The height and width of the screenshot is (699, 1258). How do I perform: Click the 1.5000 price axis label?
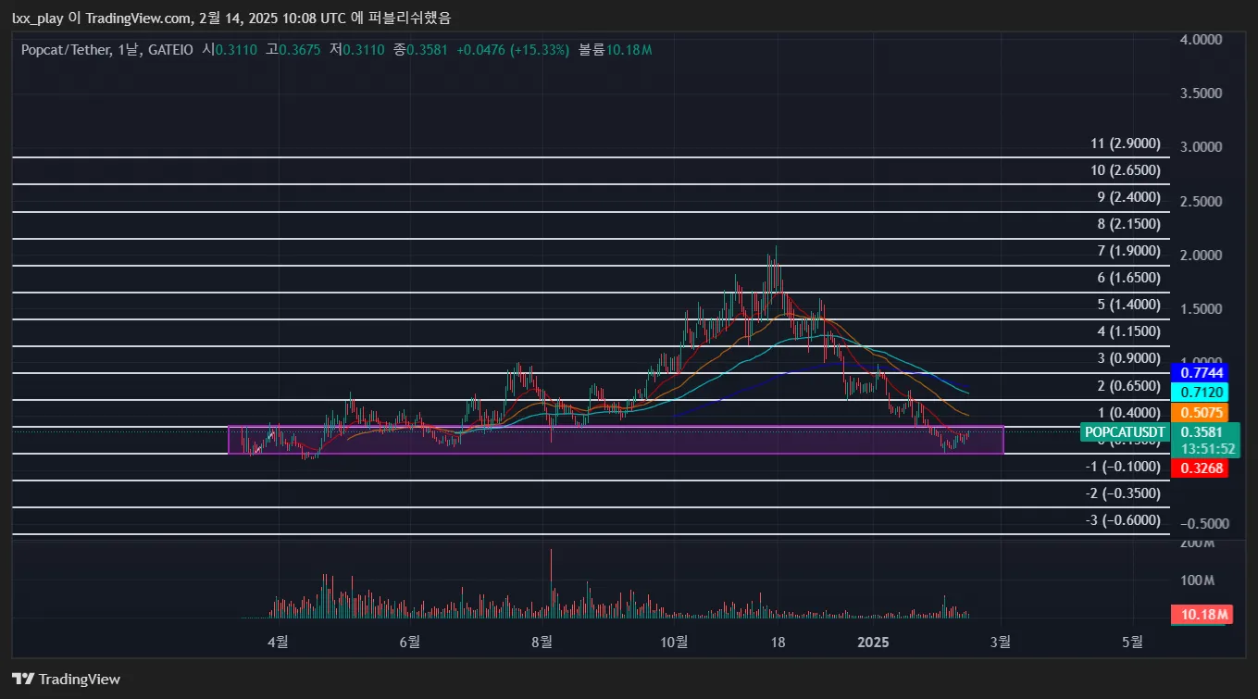pyautogui.click(x=1202, y=308)
